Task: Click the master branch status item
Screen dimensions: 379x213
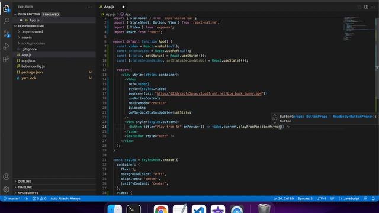Action: tap(12, 199)
